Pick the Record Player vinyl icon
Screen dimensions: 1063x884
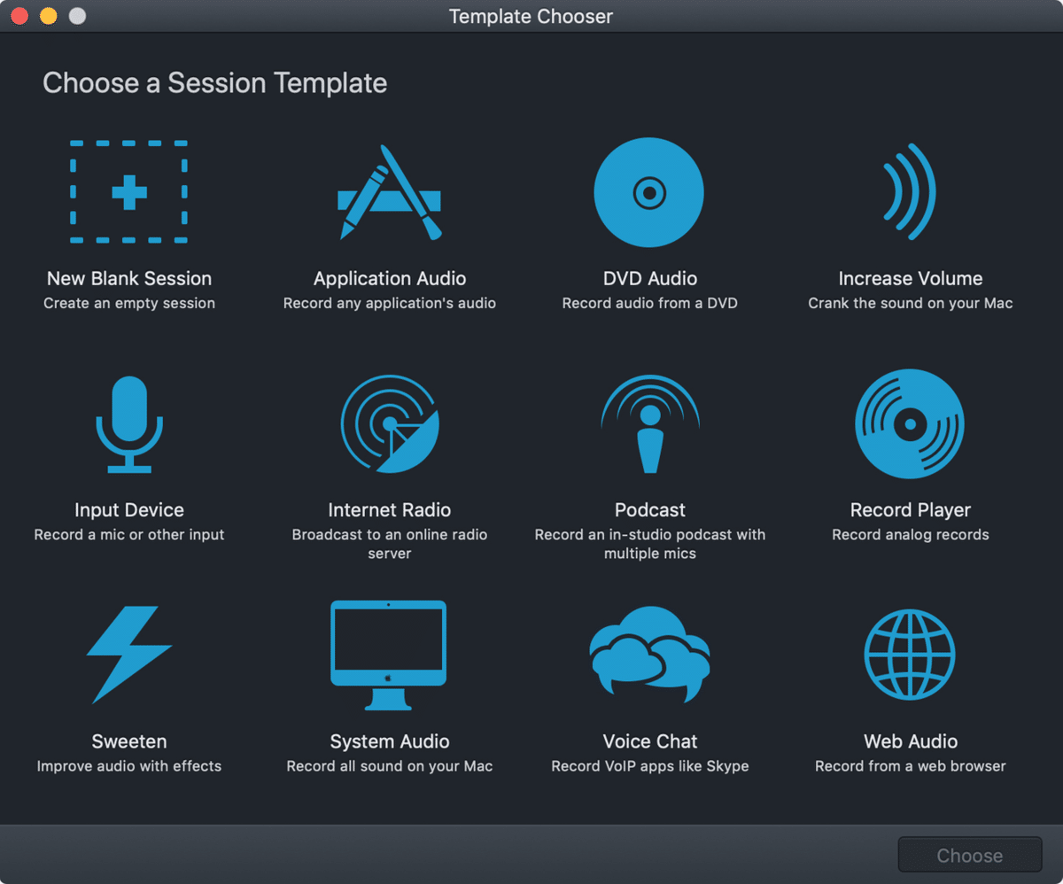(910, 424)
